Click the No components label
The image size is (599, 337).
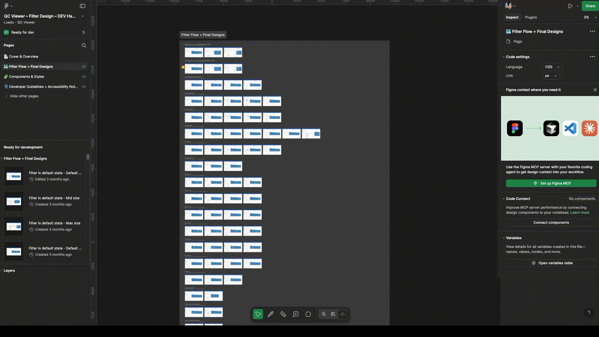582,199
